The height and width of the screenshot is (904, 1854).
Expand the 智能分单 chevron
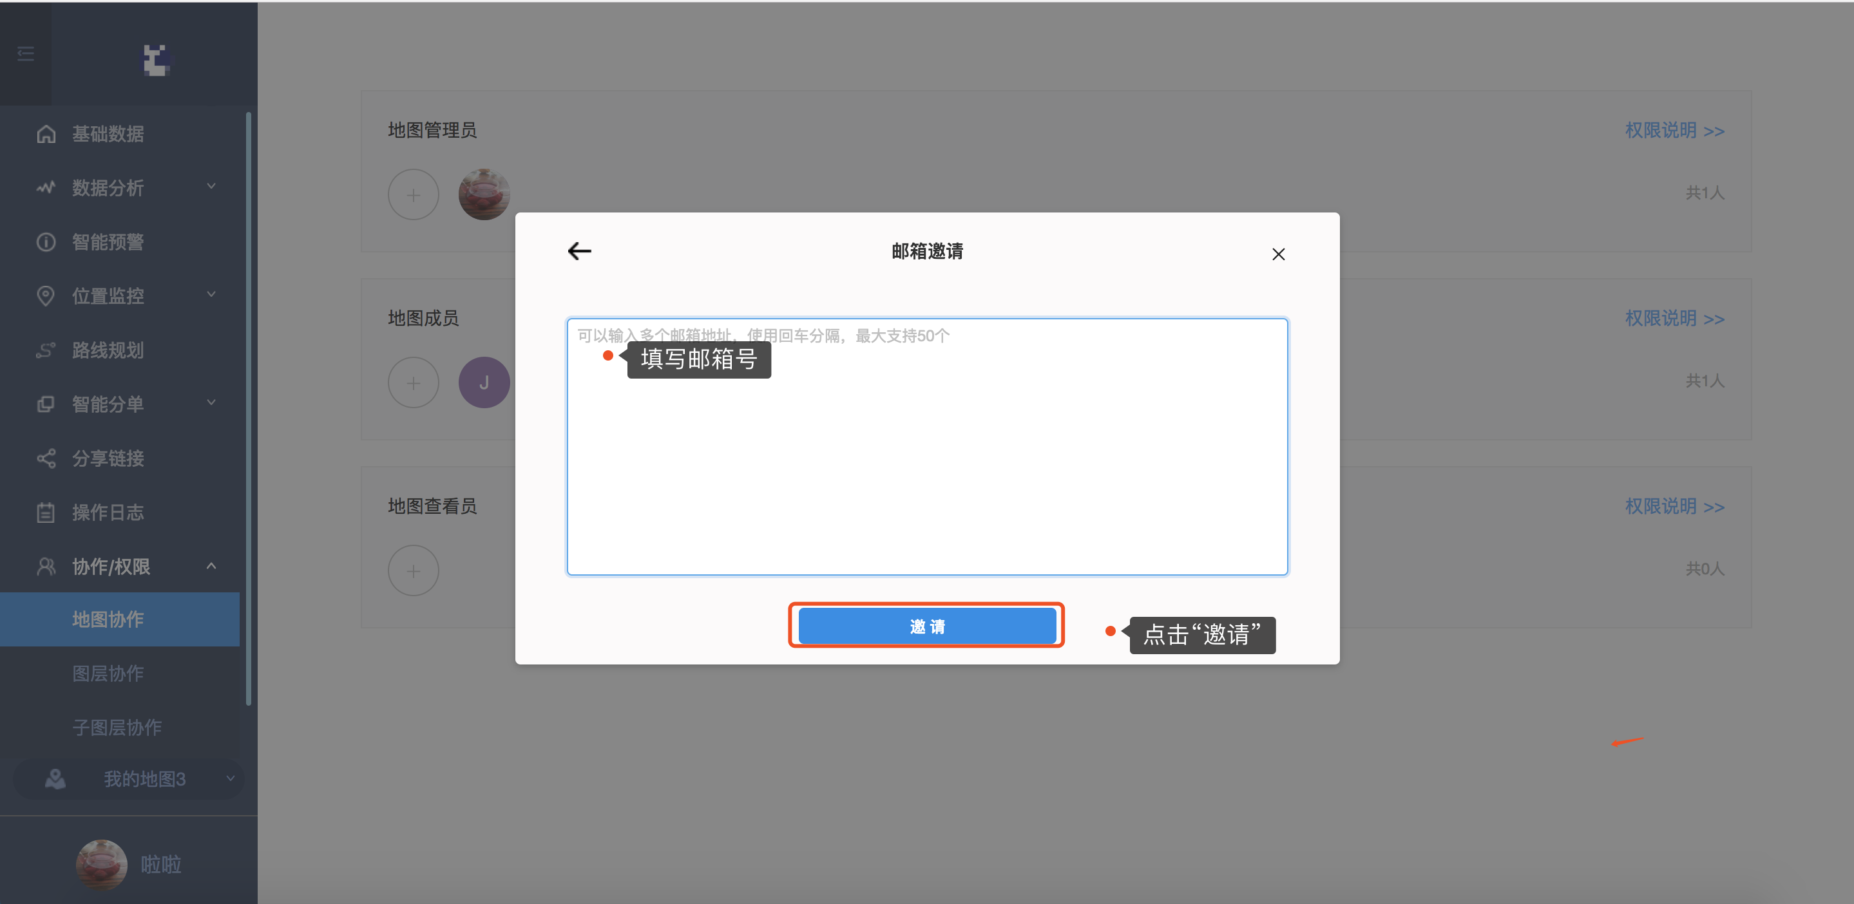pyautogui.click(x=211, y=402)
